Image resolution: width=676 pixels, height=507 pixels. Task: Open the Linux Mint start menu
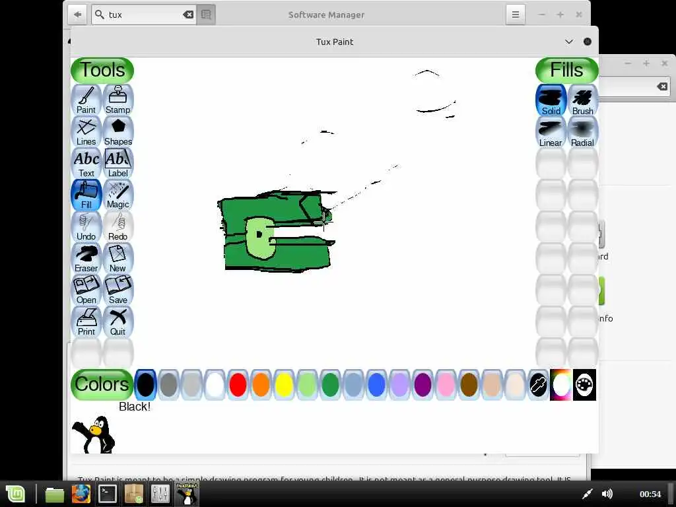tap(16, 494)
